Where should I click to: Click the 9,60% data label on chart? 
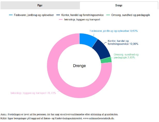pyautogui.click(x=113, y=31)
